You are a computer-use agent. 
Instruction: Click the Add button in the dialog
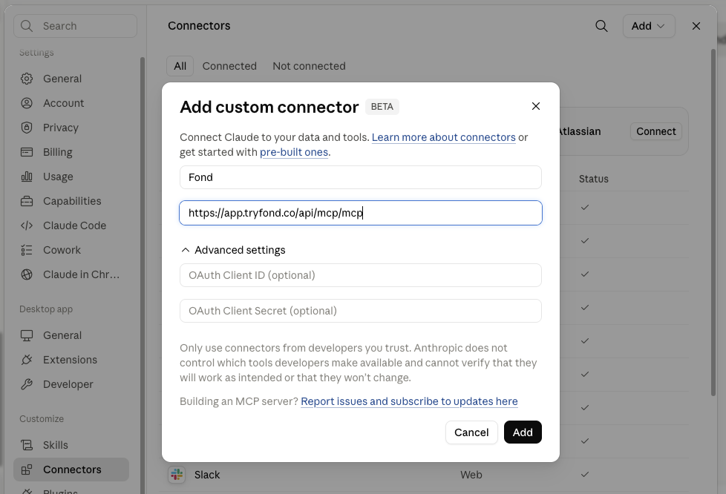(x=523, y=432)
